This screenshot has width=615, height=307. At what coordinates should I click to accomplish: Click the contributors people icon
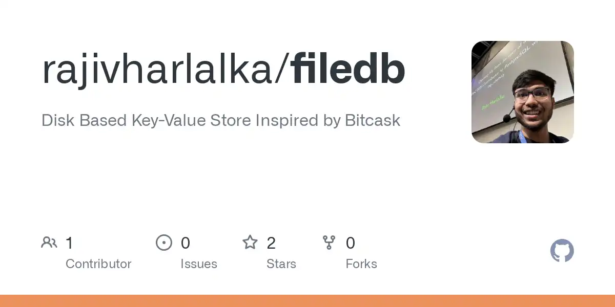(x=49, y=243)
